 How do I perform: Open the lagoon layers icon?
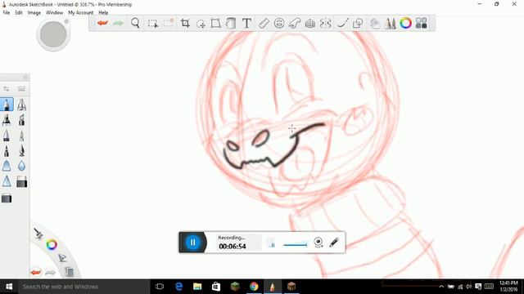69,272
